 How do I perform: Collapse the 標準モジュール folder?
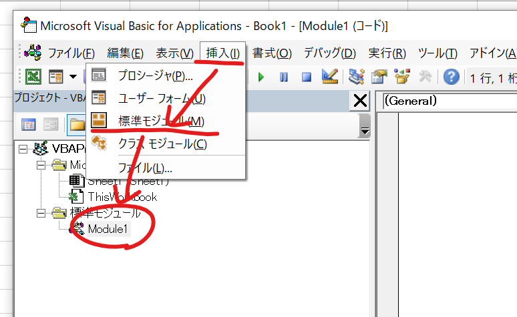[x=41, y=214]
